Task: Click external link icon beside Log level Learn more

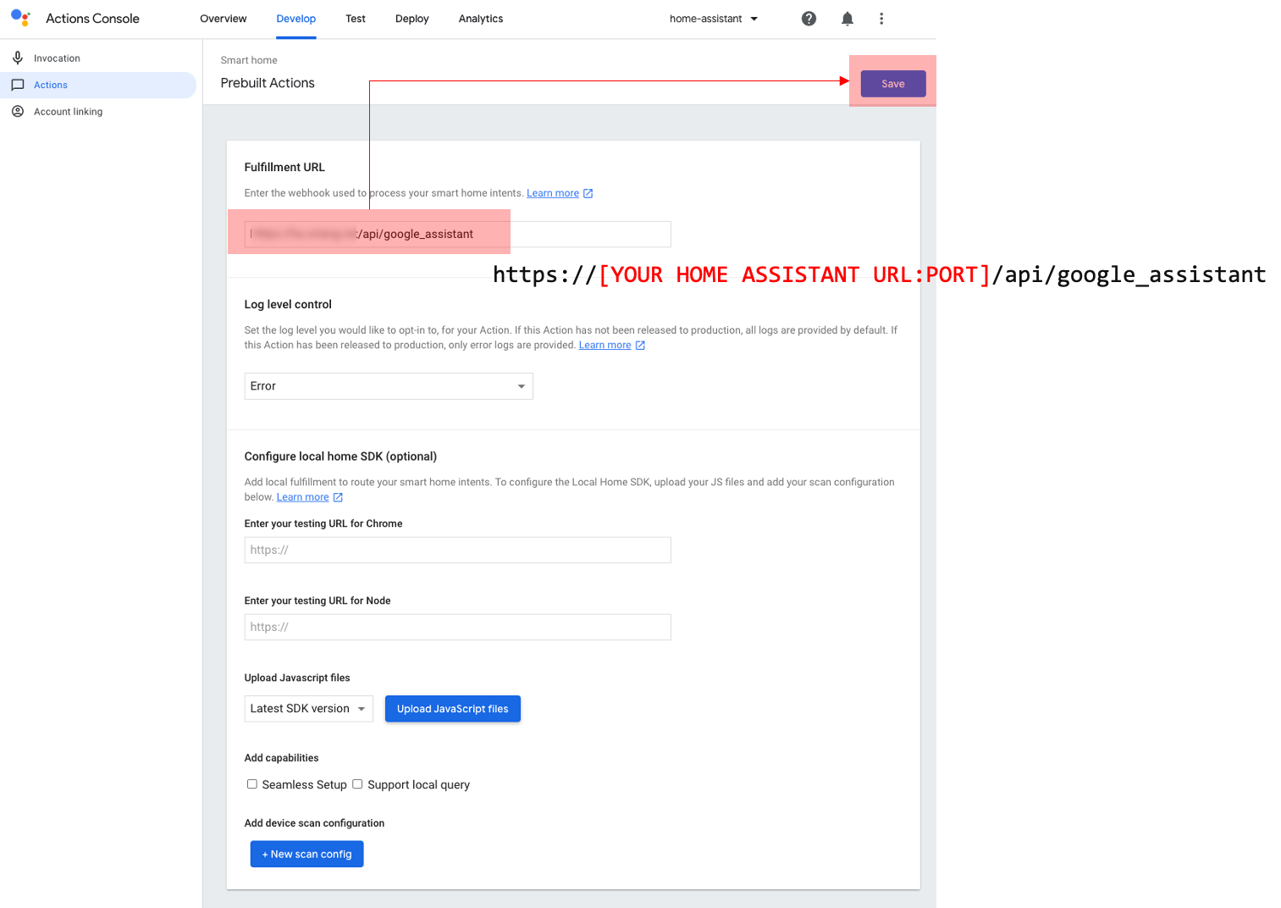Action: (640, 345)
